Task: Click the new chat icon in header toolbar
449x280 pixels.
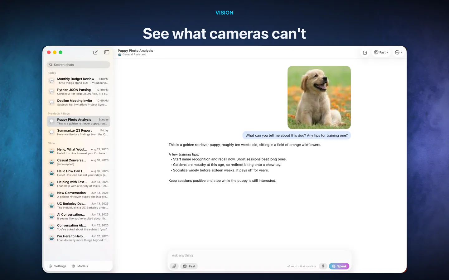Action: click(x=365, y=53)
